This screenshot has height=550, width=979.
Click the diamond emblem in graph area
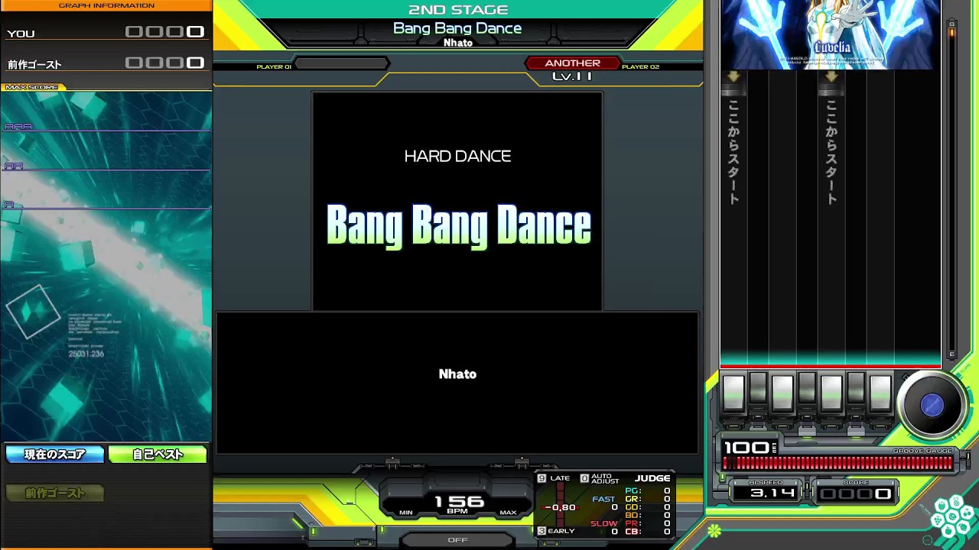coord(33,312)
